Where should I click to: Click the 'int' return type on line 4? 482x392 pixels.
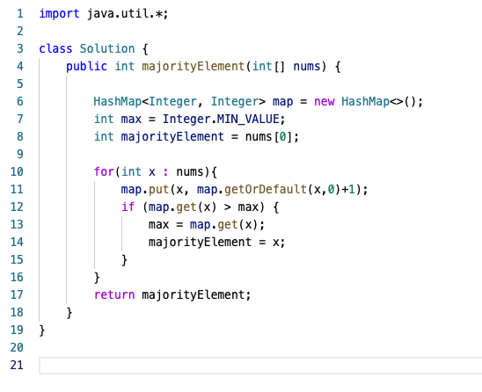[125, 66]
